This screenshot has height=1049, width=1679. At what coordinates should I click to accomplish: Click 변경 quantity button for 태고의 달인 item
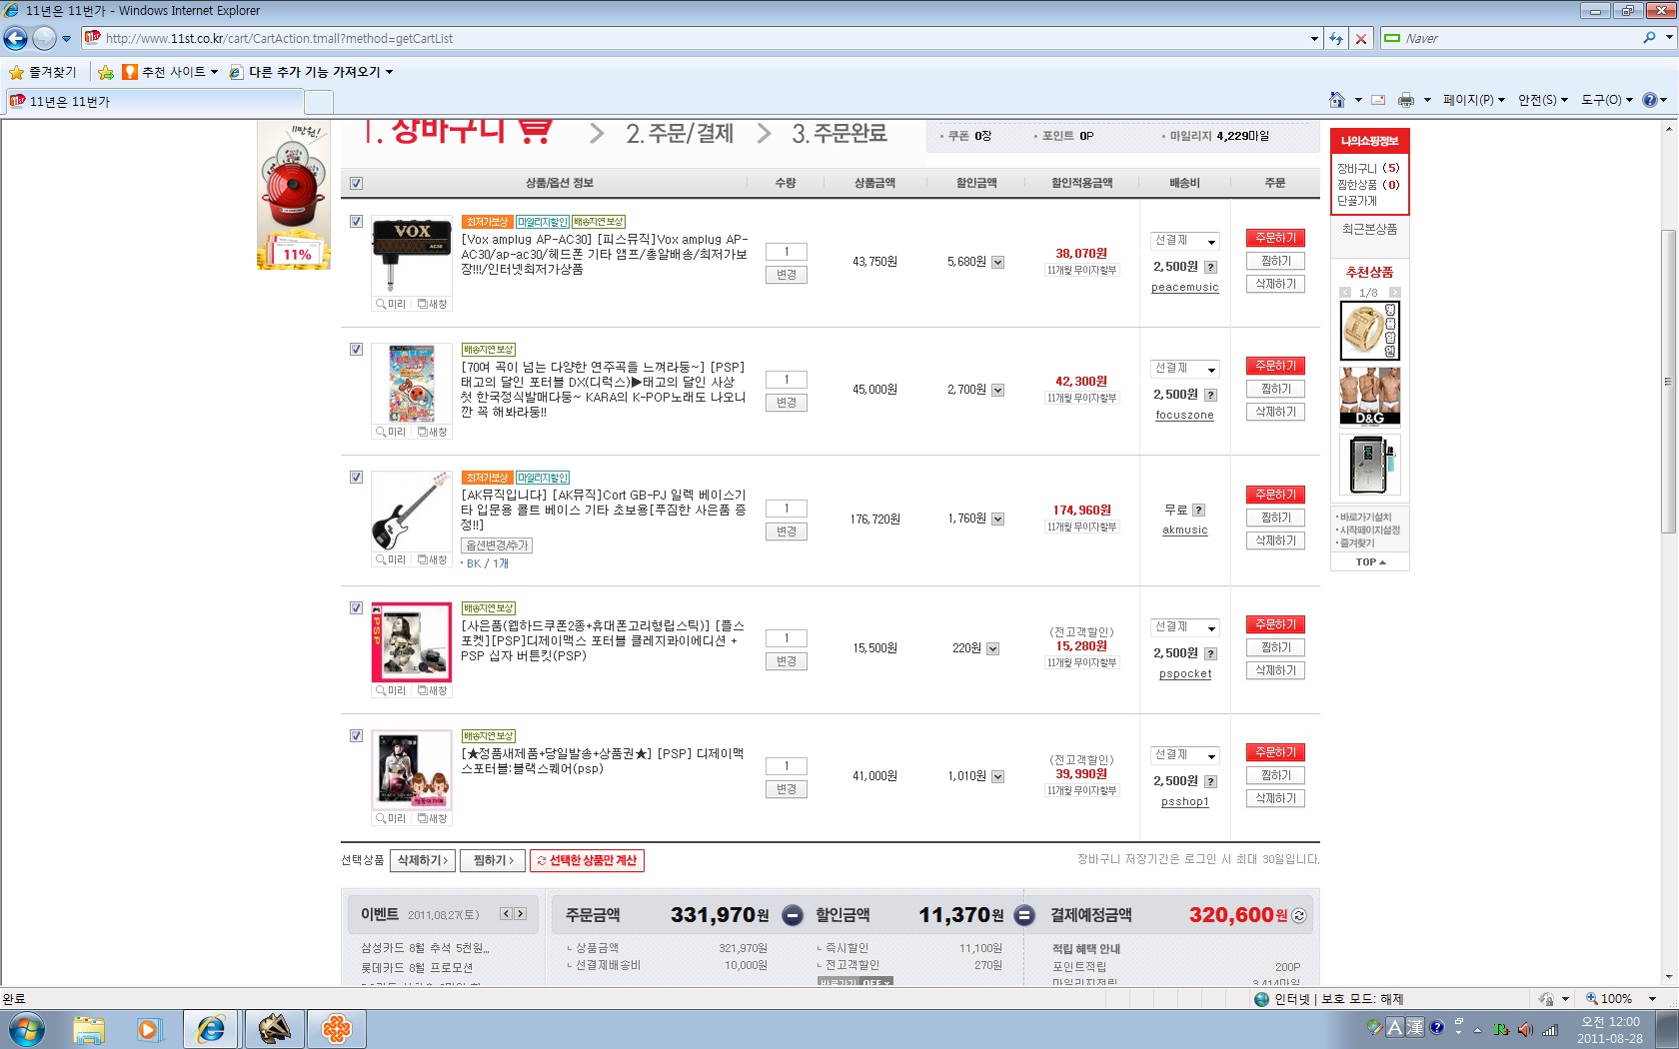787,403
